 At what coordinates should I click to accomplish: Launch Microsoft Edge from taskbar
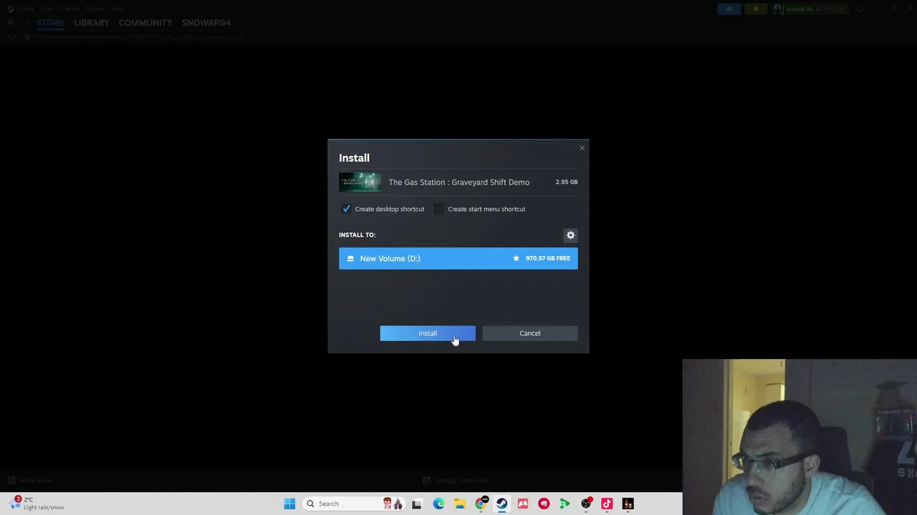point(438,504)
